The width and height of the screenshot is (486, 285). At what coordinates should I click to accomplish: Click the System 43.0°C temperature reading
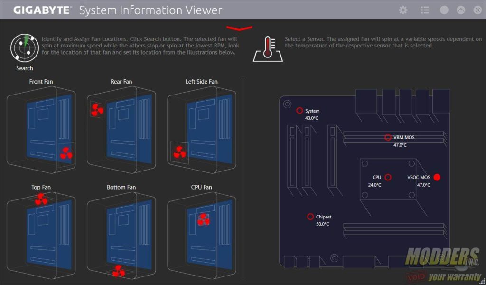(311, 118)
